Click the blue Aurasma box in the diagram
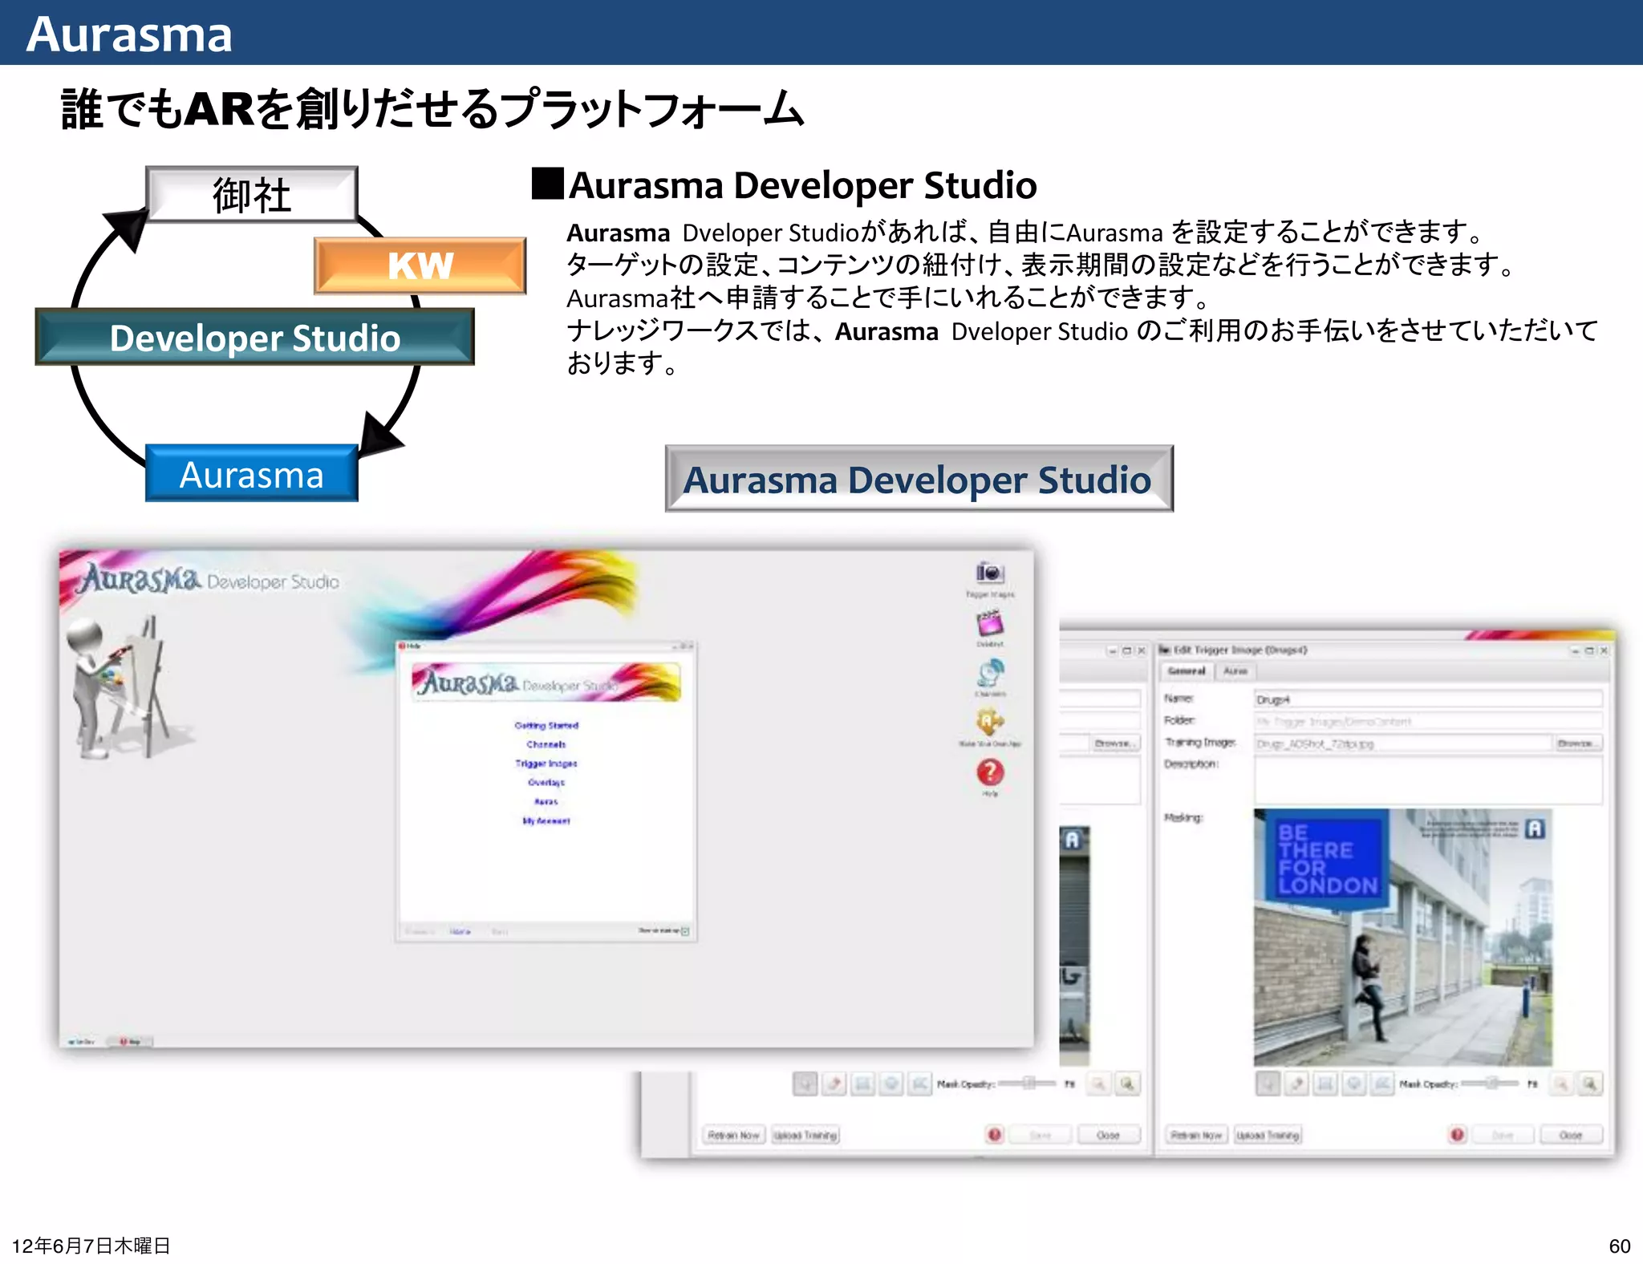The height and width of the screenshot is (1264, 1643). (x=252, y=474)
